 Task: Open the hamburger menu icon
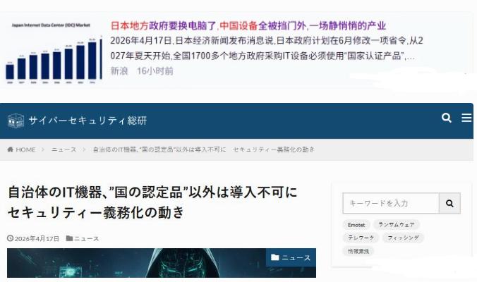point(466,118)
